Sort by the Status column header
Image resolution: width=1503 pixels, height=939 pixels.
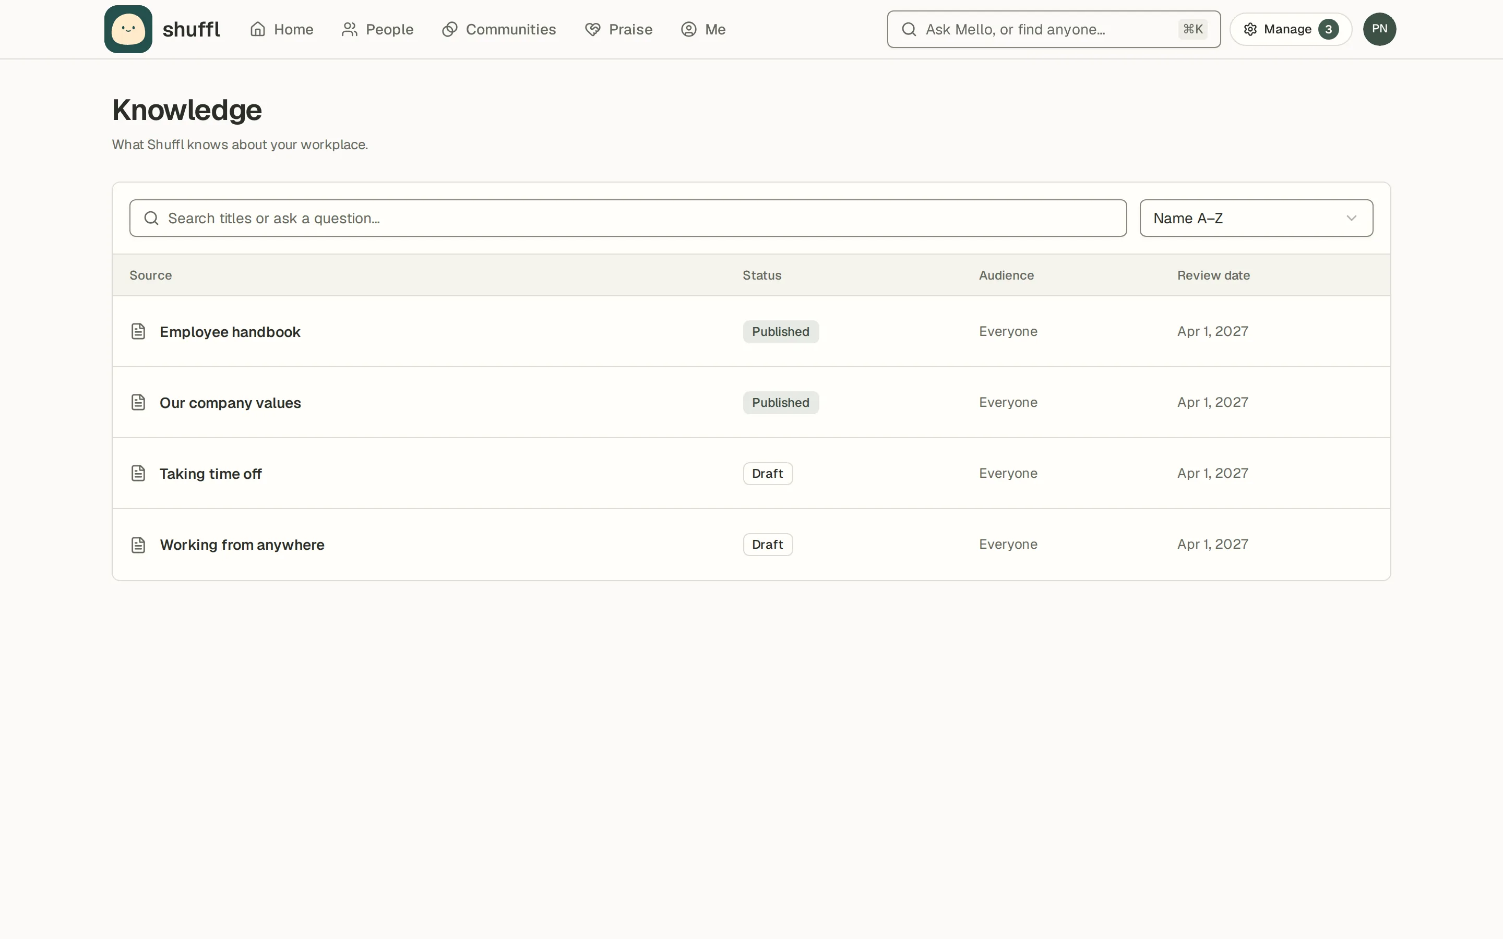tap(761, 275)
